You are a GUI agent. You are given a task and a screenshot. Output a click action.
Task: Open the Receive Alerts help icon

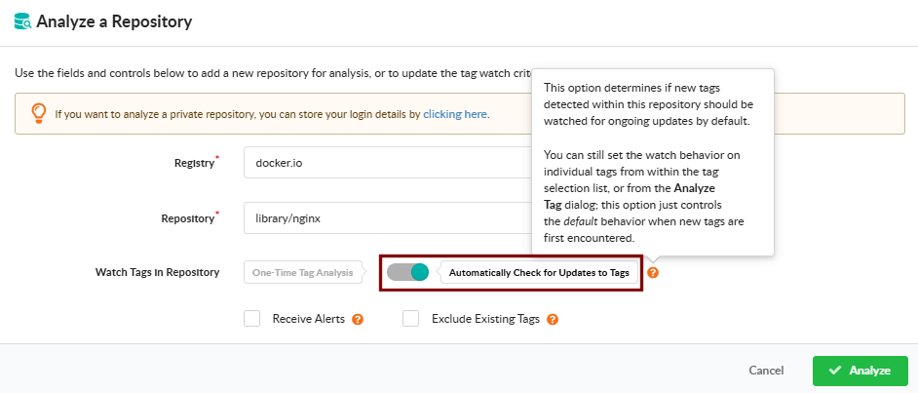coord(358,319)
